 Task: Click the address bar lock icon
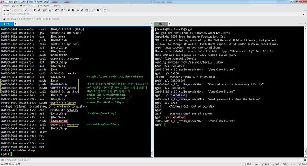4,15
